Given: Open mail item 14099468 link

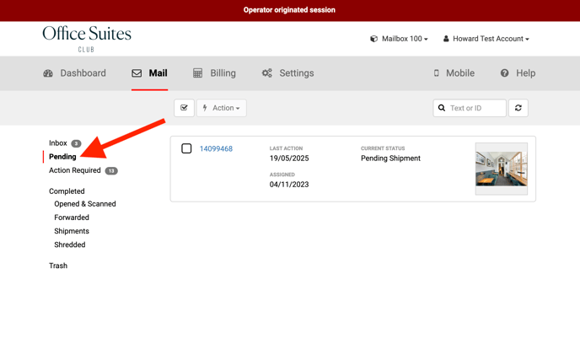Looking at the screenshot, I should (x=216, y=149).
